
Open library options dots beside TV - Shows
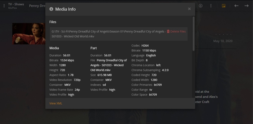tap(4, 6)
